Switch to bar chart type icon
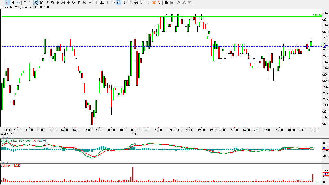The image size is (329, 185). (13, 3)
